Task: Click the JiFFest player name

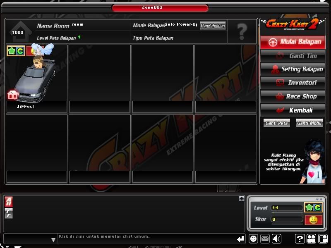Action: [x=25, y=107]
